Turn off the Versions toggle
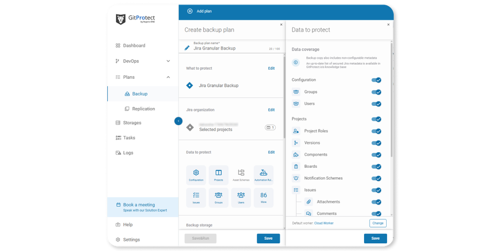Screen dimensions: 501x251 377,143
